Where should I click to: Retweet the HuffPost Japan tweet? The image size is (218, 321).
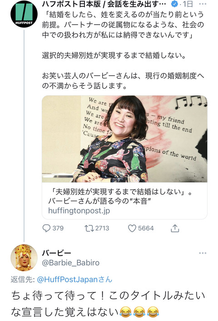89,228
